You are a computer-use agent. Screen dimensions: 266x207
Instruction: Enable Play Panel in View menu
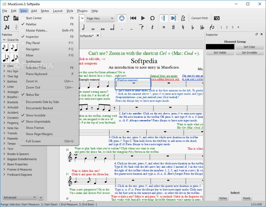click(49, 43)
